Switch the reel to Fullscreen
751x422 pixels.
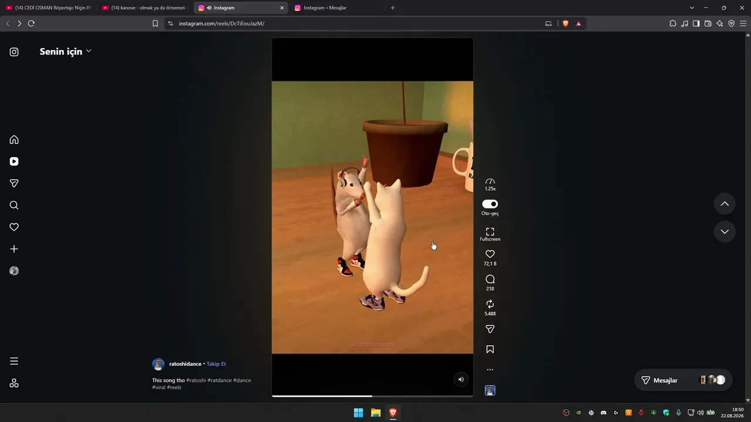click(490, 234)
